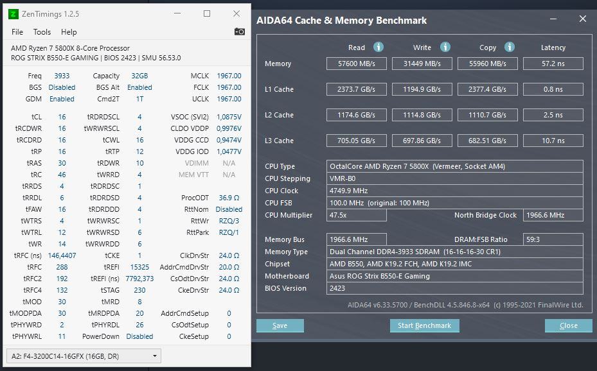The image size is (597, 371).
Task: Click the tRFC (ns) value 146,4407
Action: 62,255
